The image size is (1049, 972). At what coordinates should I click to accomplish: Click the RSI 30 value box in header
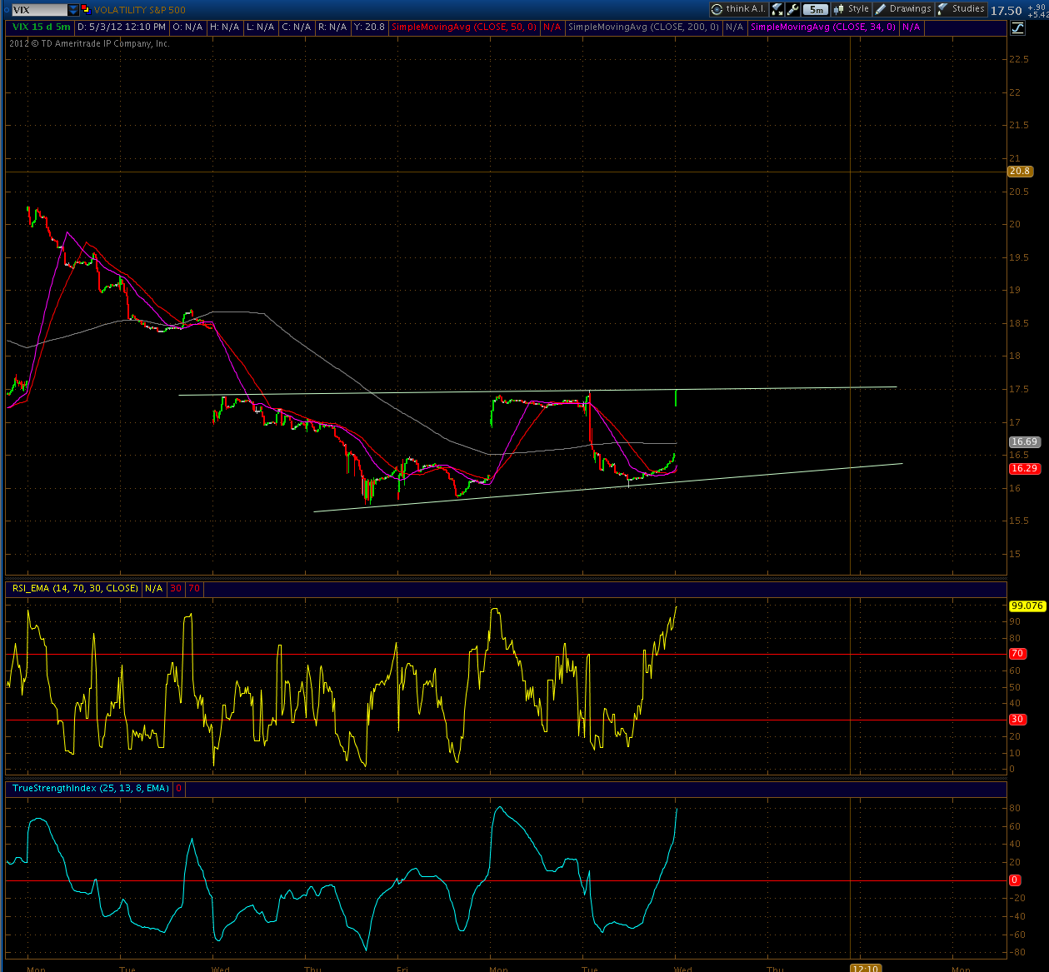click(x=176, y=588)
